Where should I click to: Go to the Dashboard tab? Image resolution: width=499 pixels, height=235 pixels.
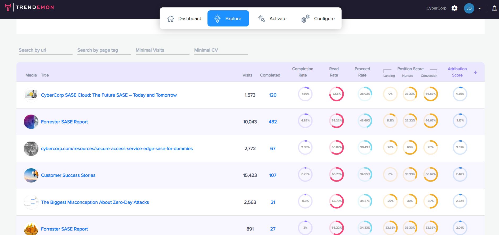(x=184, y=19)
